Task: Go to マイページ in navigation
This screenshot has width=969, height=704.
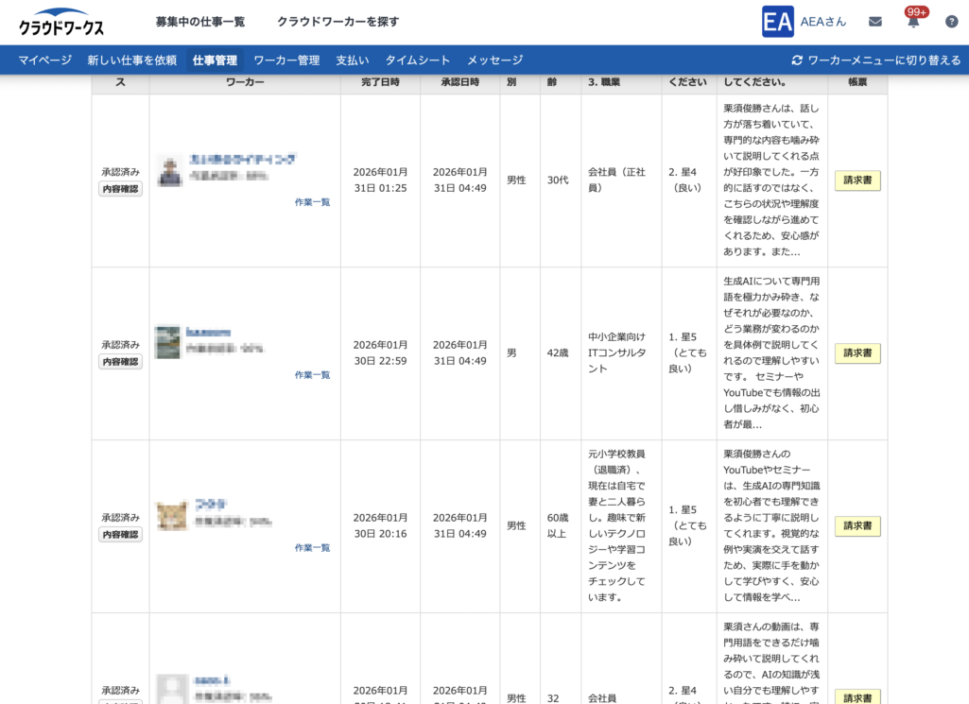Action: point(44,60)
